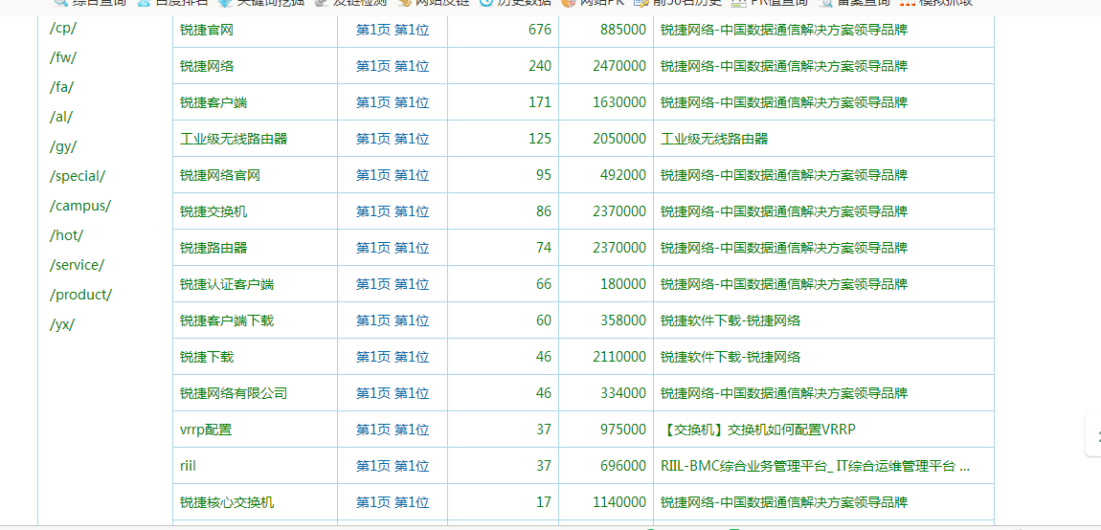Open keyword 工业级无线路由器
Viewport: 1101px width, 530px height.
click(234, 139)
